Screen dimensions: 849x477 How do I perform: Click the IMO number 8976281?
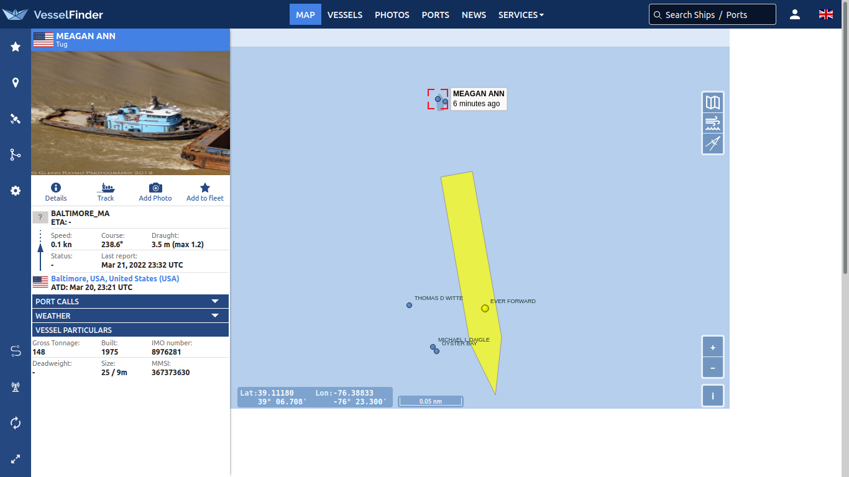[x=167, y=352]
